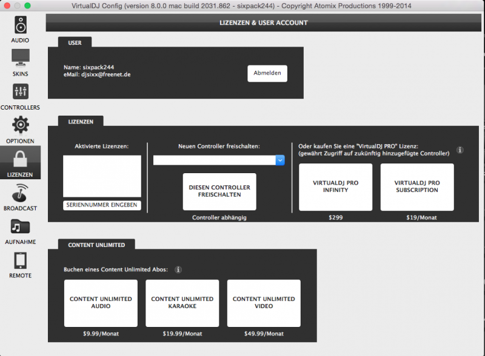
Task: Click the Controller abhängig text
Action: pos(219,217)
